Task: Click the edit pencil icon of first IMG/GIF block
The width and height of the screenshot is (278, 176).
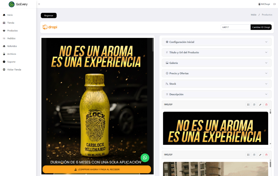Action: pos(260,105)
